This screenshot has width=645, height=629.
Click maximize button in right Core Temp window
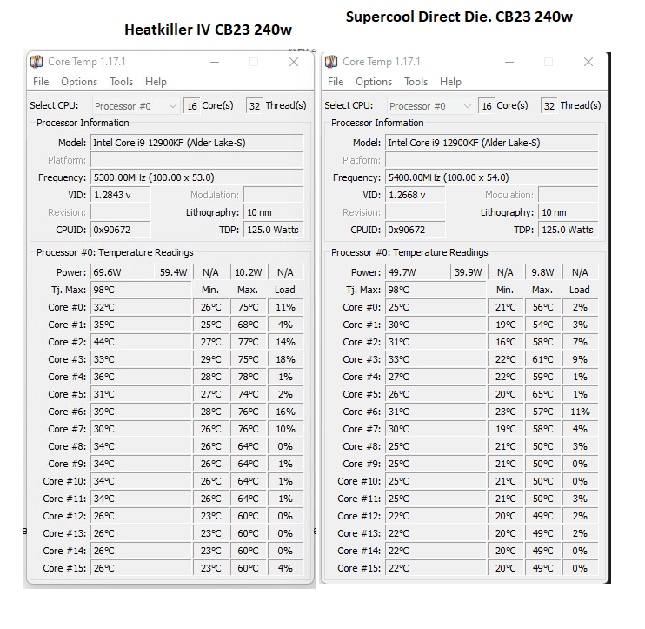[x=549, y=62]
